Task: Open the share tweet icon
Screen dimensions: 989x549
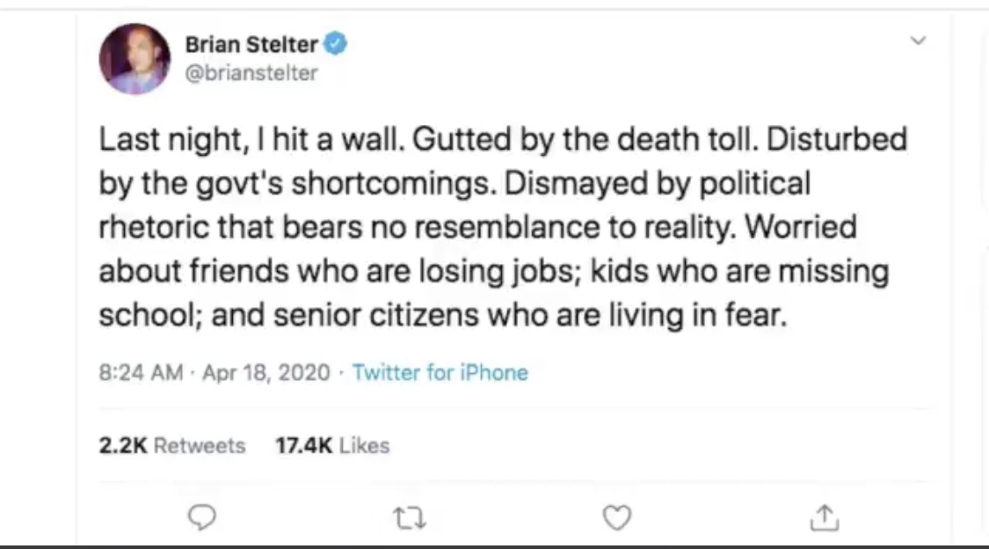Action: [x=825, y=517]
